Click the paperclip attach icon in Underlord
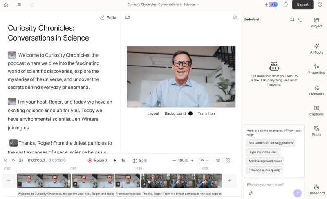This screenshot has width=327, height=199. click(251, 193)
